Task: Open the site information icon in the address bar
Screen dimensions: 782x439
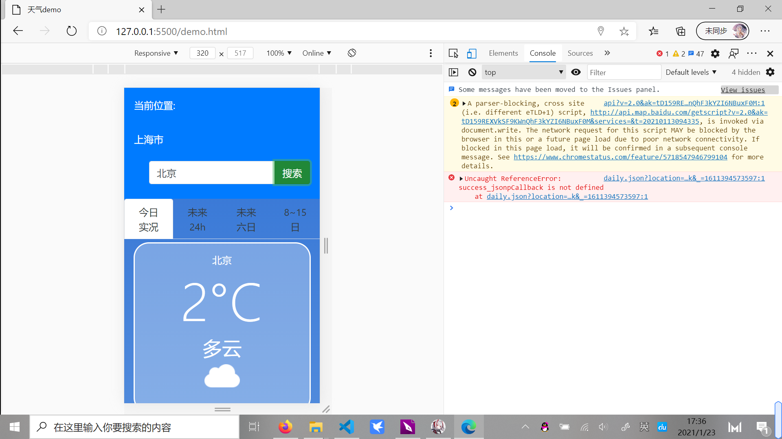Action: coord(102,31)
